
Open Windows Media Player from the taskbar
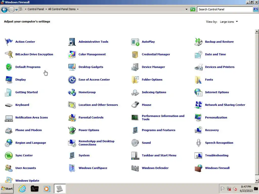[x=47, y=189]
